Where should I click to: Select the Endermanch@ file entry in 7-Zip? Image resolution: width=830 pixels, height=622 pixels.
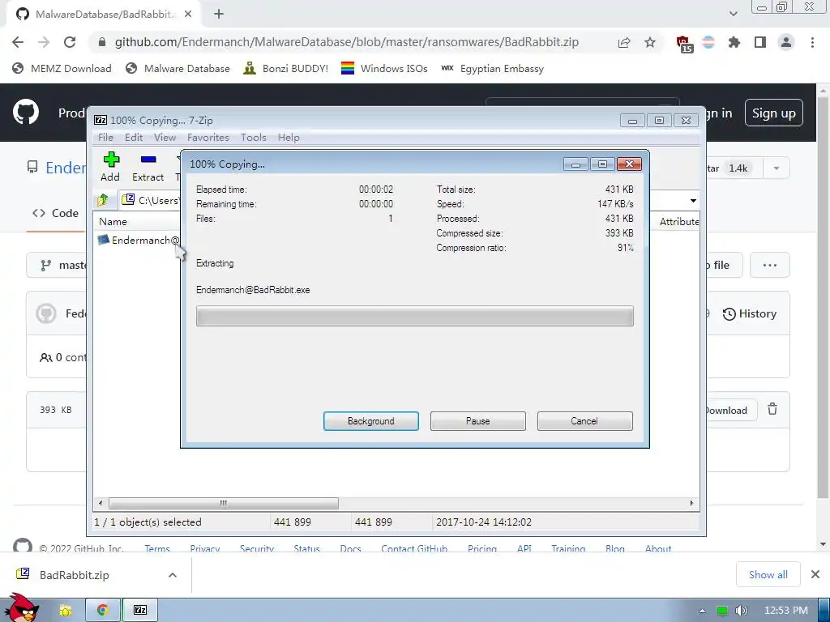pos(139,240)
